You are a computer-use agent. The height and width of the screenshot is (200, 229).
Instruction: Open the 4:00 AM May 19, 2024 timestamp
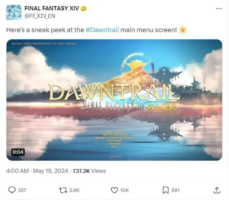tap(37, 171)
